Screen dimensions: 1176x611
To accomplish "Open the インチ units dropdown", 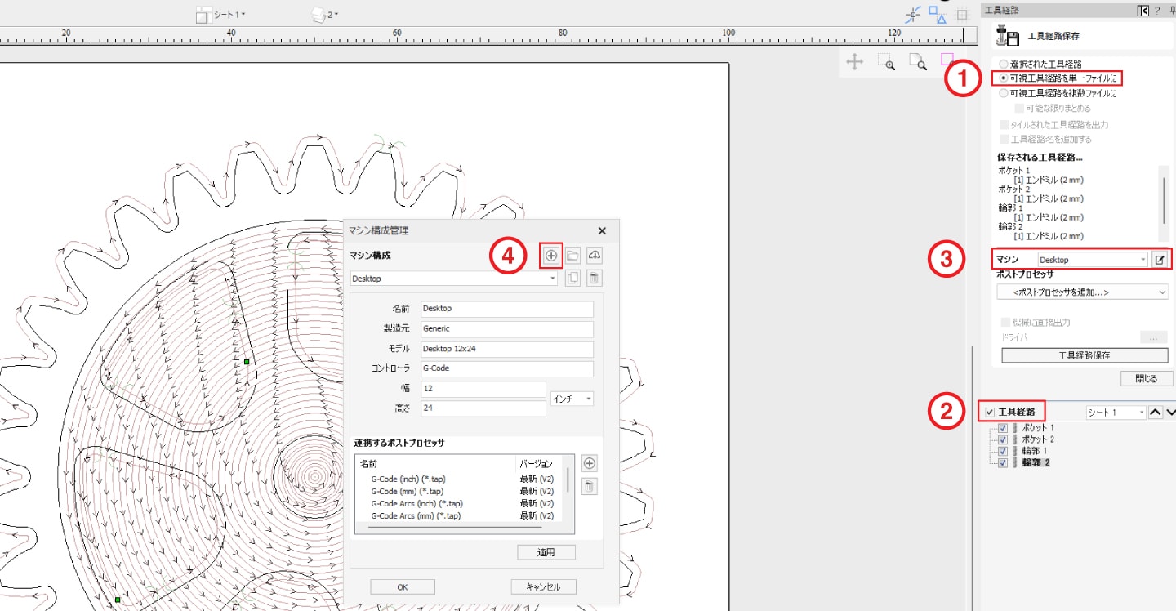I will 572,399.
